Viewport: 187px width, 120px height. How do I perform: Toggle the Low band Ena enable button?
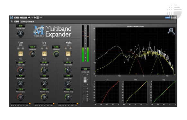(x=21, y=54)
